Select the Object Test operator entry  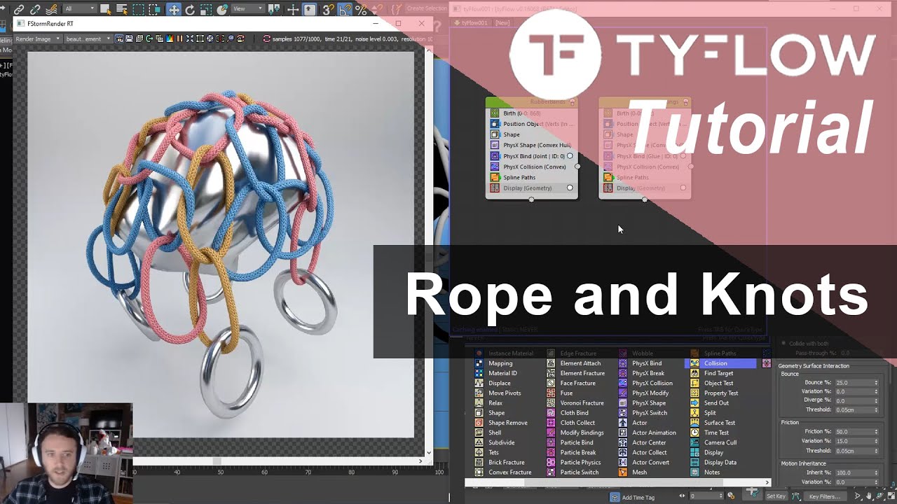[711, 383]
